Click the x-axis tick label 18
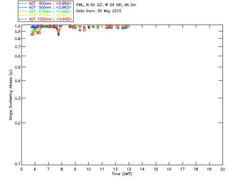The width and height of the screenshot is (229, 183). pyautogui.click(x=196, y=169)
